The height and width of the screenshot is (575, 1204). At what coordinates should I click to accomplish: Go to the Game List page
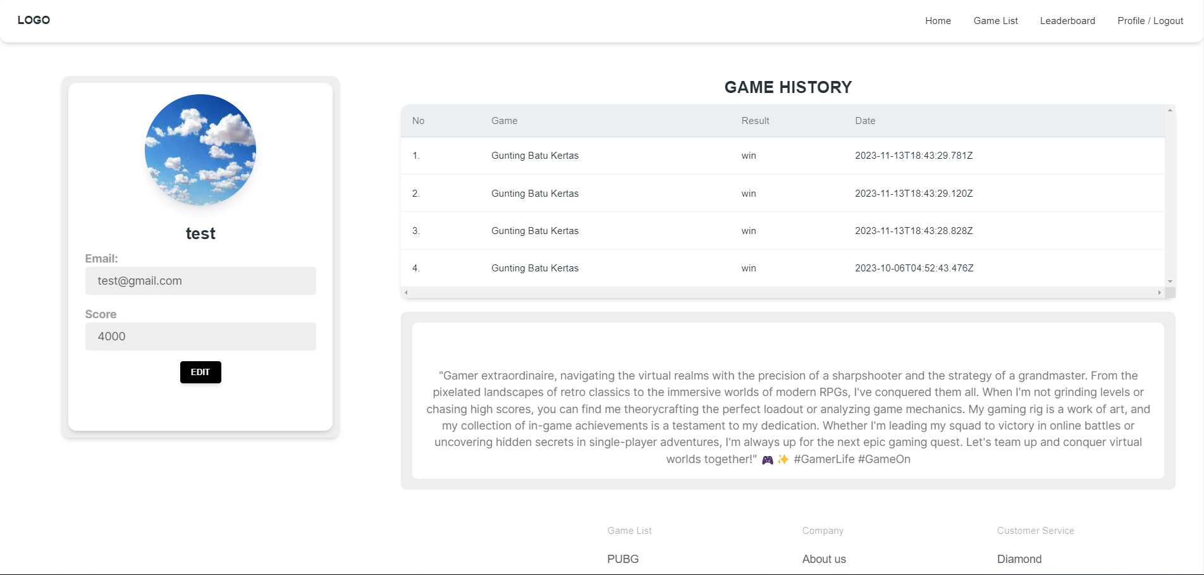point(995,21)
